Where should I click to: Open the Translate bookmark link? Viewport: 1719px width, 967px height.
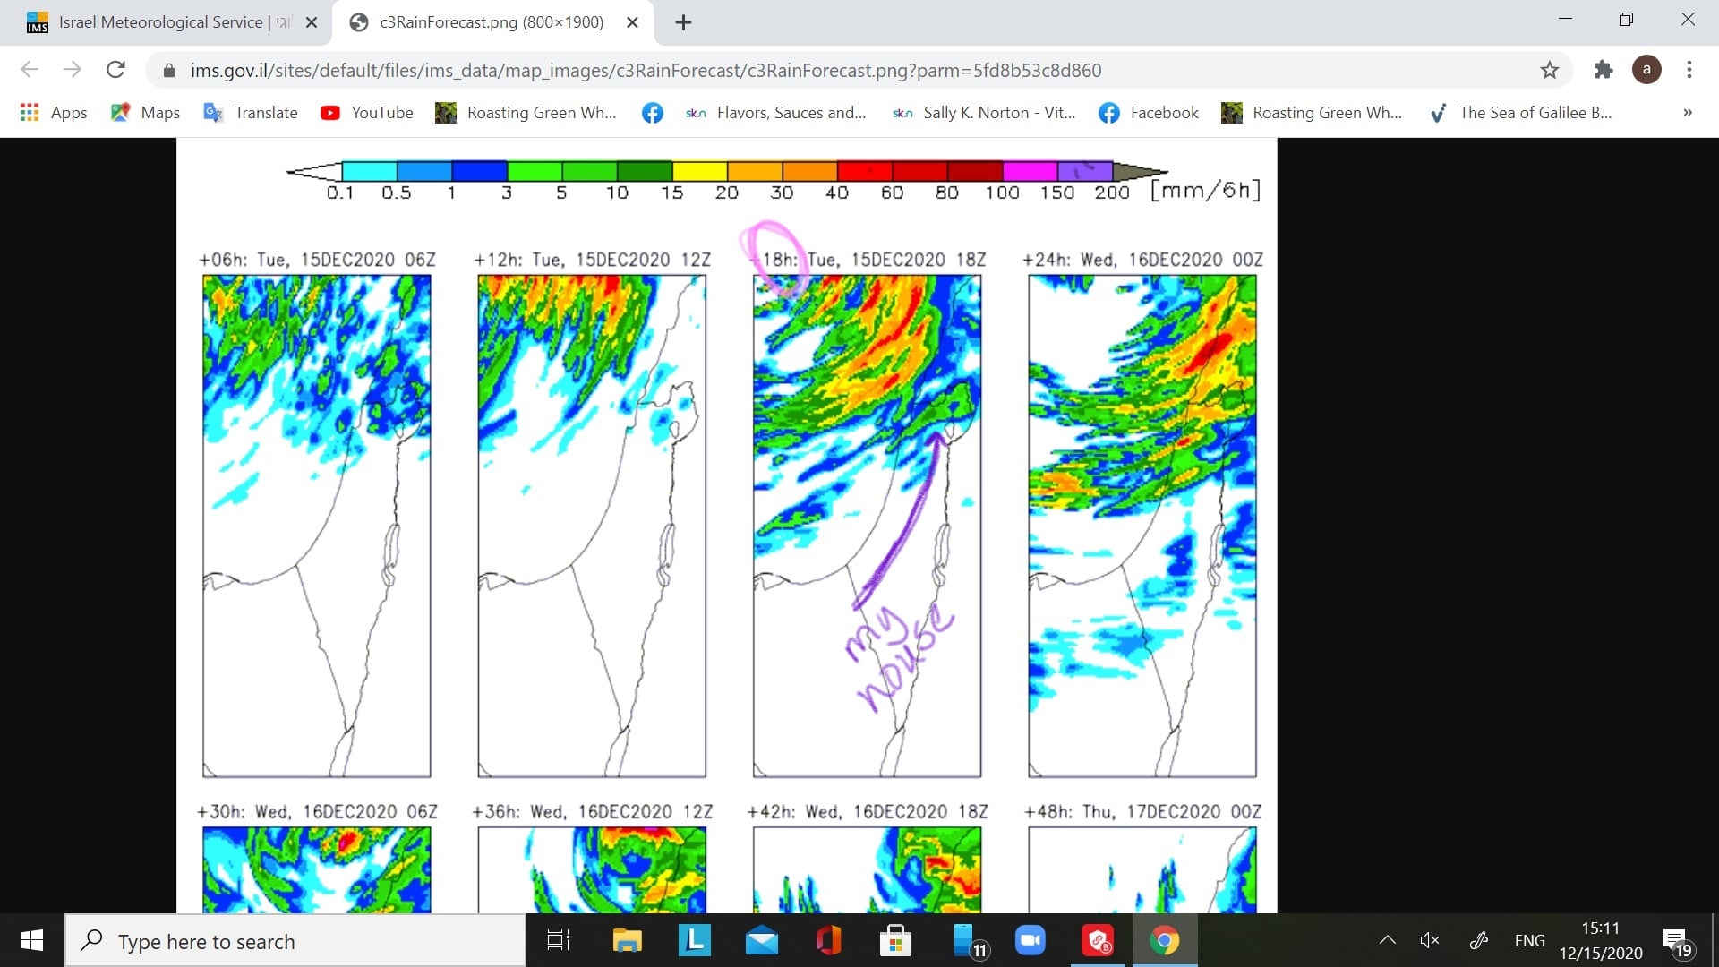(252, 113)
